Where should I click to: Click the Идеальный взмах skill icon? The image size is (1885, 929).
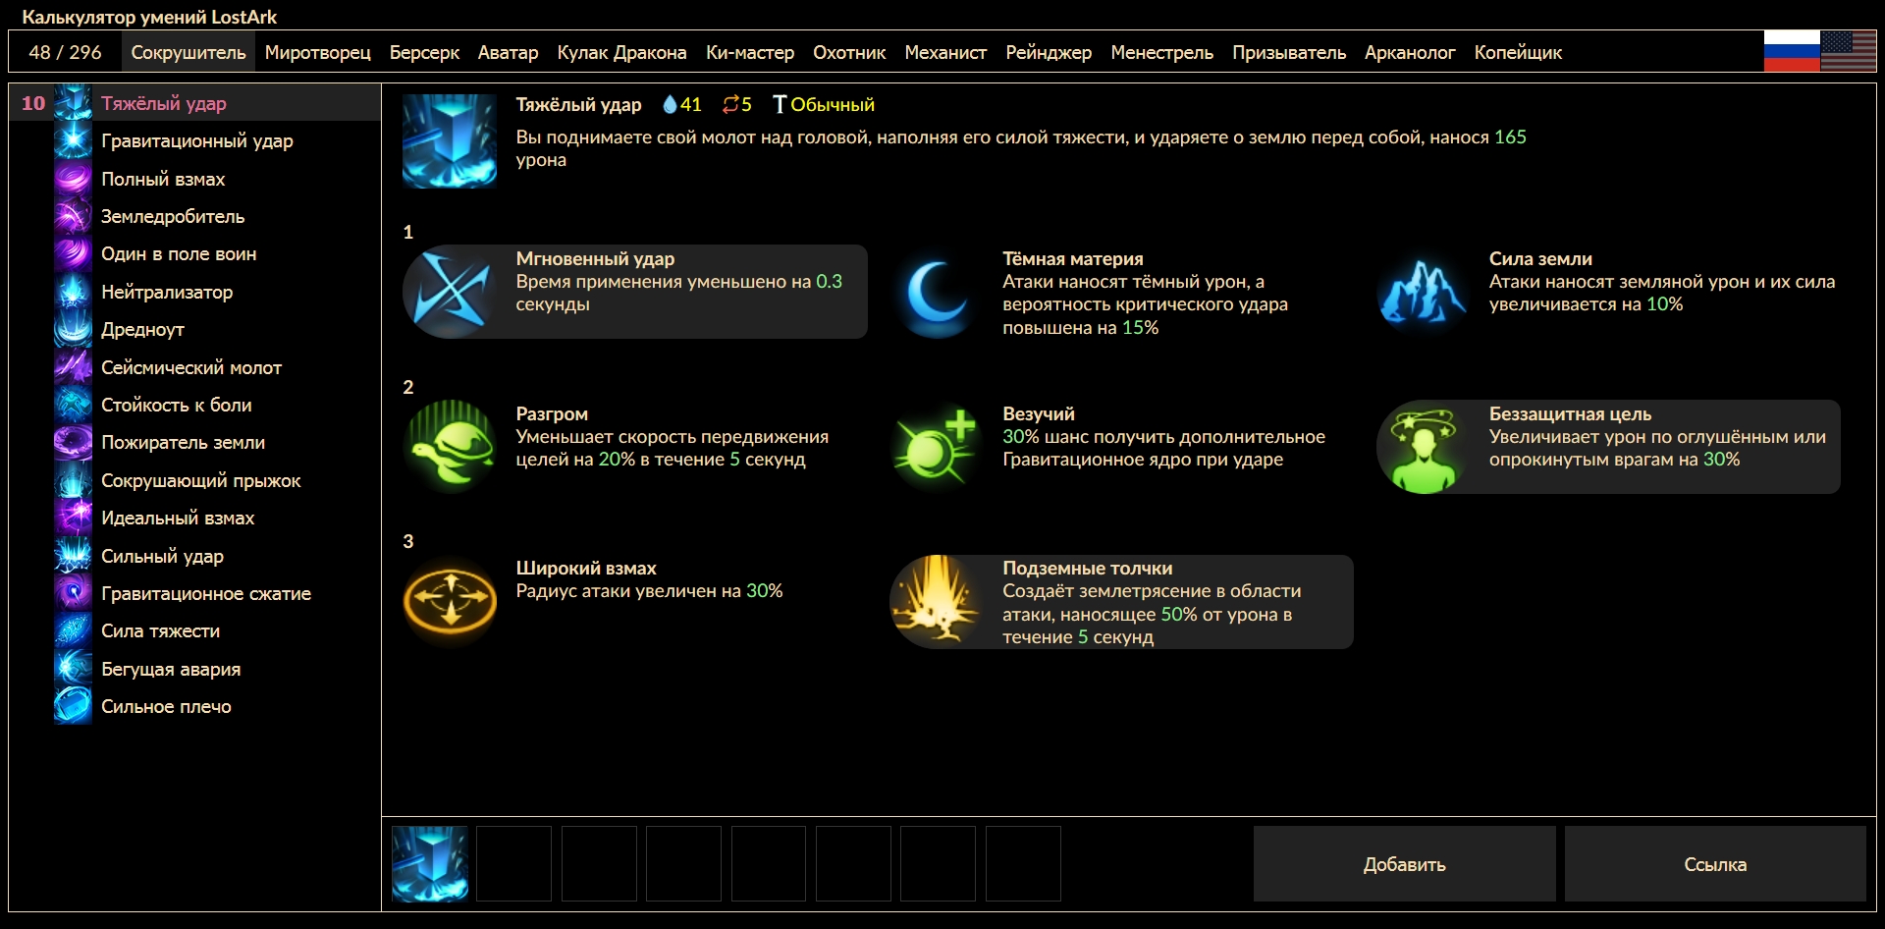(x=73, y=518)
